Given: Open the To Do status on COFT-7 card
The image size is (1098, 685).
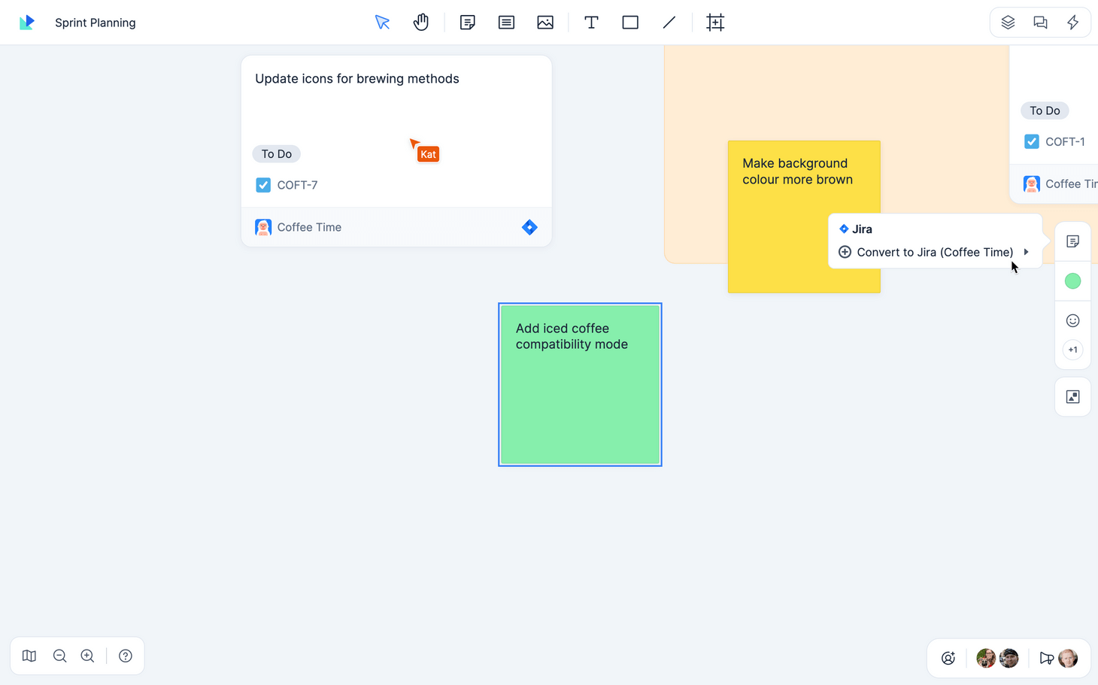Looking at the screenshot, I should pos(276,153).
